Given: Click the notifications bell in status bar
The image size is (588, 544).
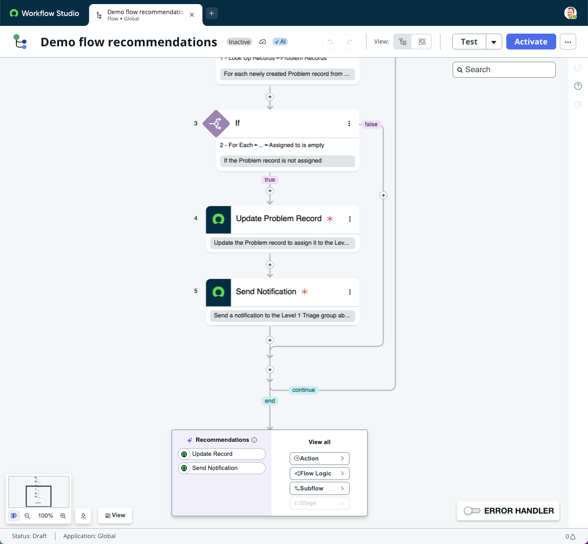Looking at the screenshot, I should pos(573,536).
